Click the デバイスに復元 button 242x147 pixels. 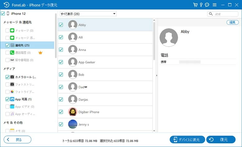[187, 140]
